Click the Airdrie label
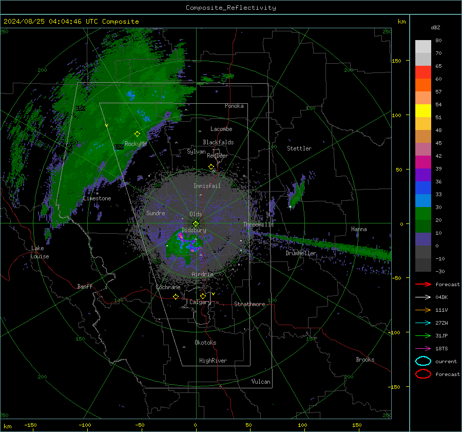The width and height of the screenshot is (462, 432). tap(202, 274)
